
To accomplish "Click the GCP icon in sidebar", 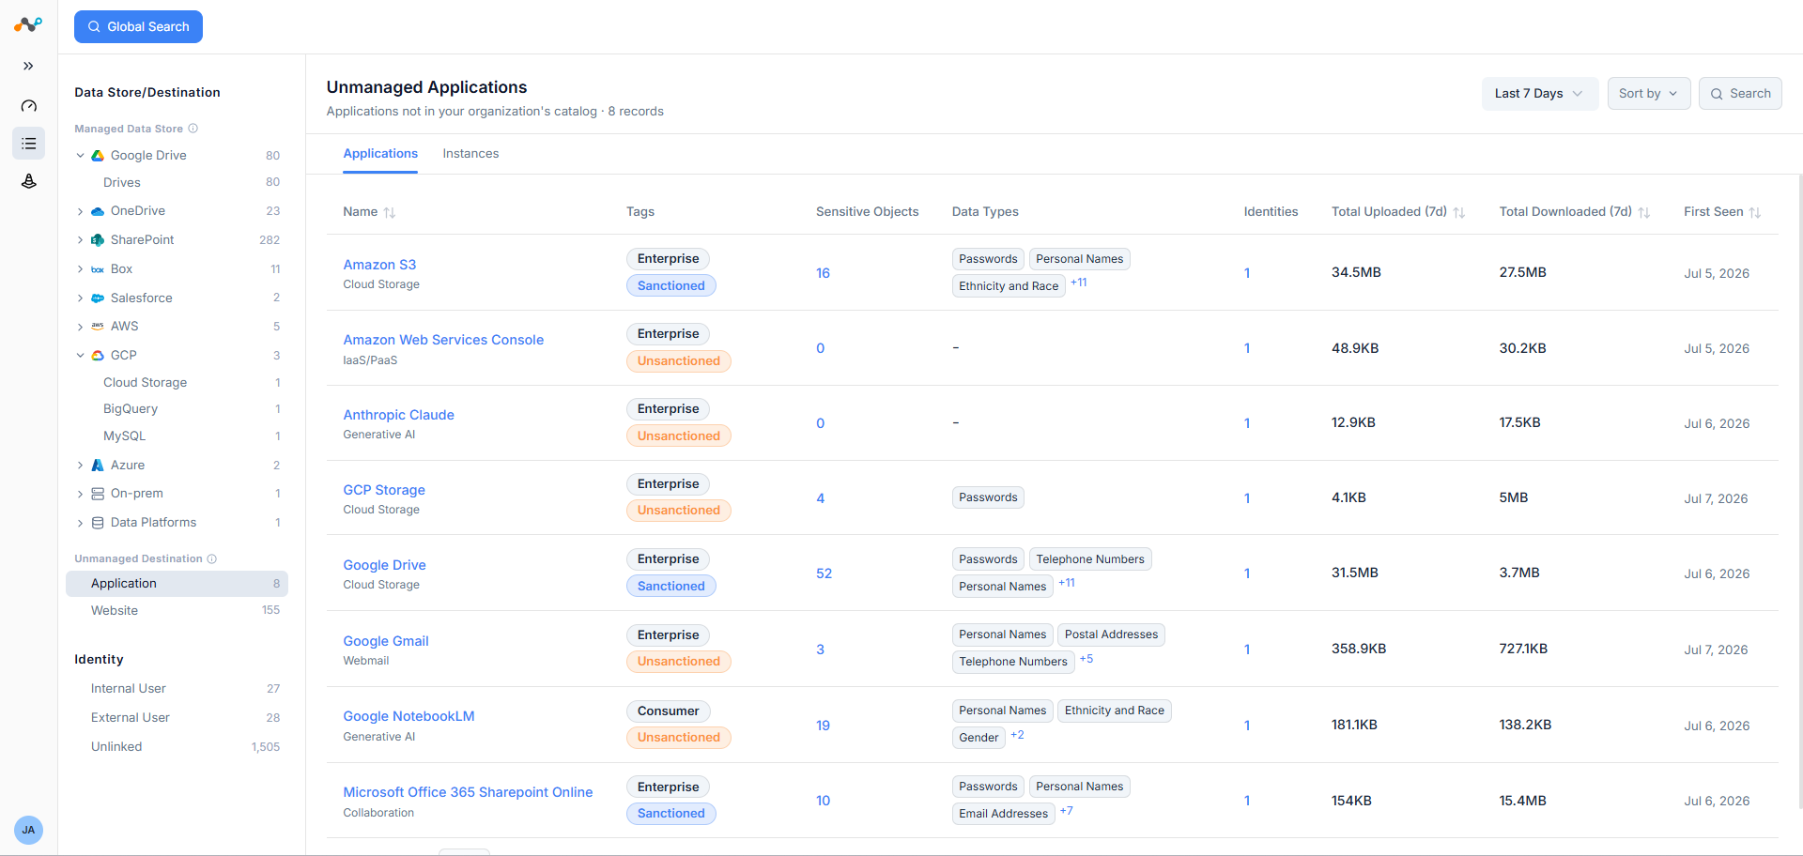I will tap(98, 356).
